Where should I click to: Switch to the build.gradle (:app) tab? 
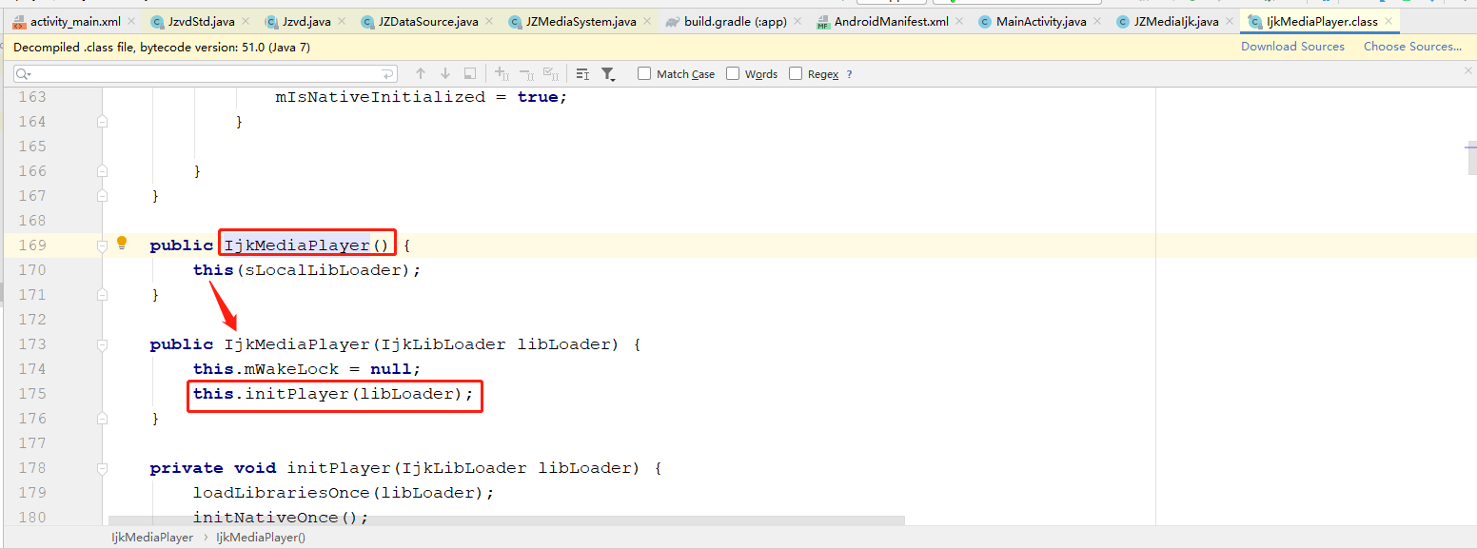[x=735, y=21]
